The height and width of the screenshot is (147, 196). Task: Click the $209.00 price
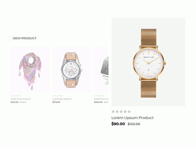(98, 102)
